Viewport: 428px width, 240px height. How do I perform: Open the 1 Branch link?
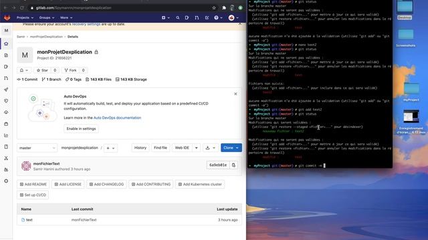click(x=51, y=79)
